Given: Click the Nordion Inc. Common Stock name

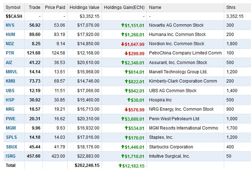Looking at the screenshot, I should [177, 44].
